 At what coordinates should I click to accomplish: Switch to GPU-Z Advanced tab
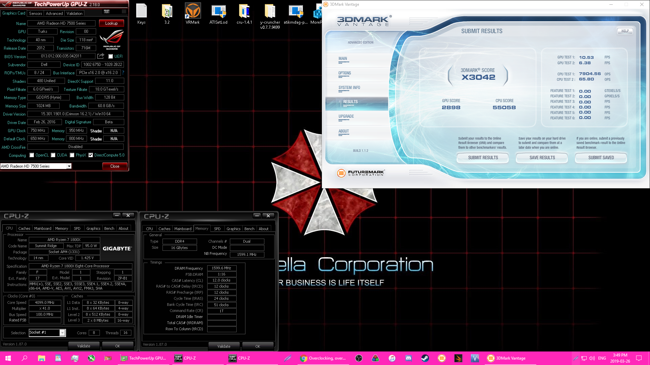tap(54, 14)
